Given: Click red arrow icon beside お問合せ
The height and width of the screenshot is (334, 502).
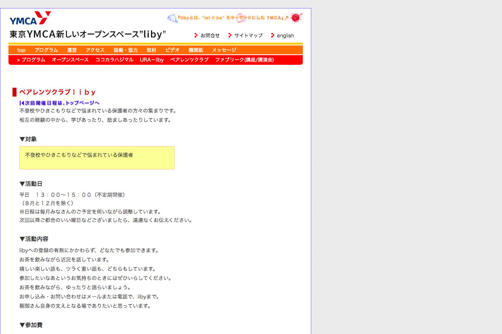Looking at the screenshot, I should [196, 35].
